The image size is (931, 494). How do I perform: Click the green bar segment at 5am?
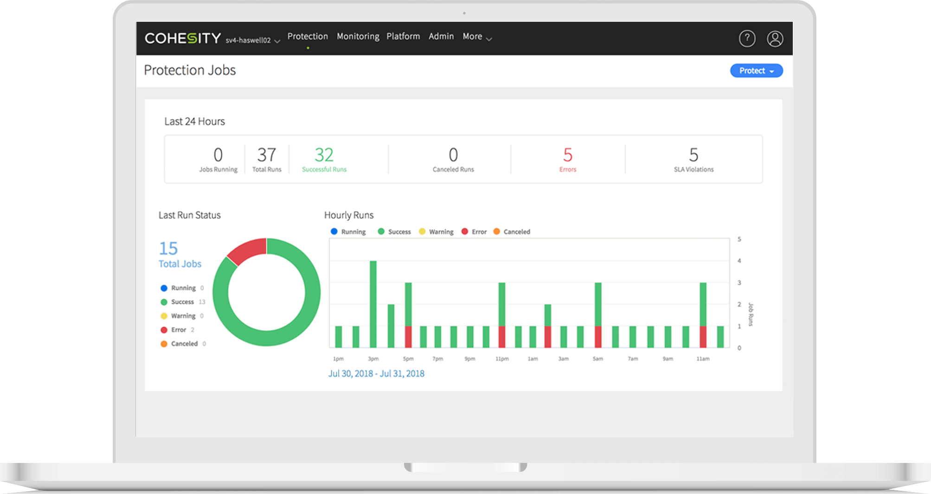598,304
